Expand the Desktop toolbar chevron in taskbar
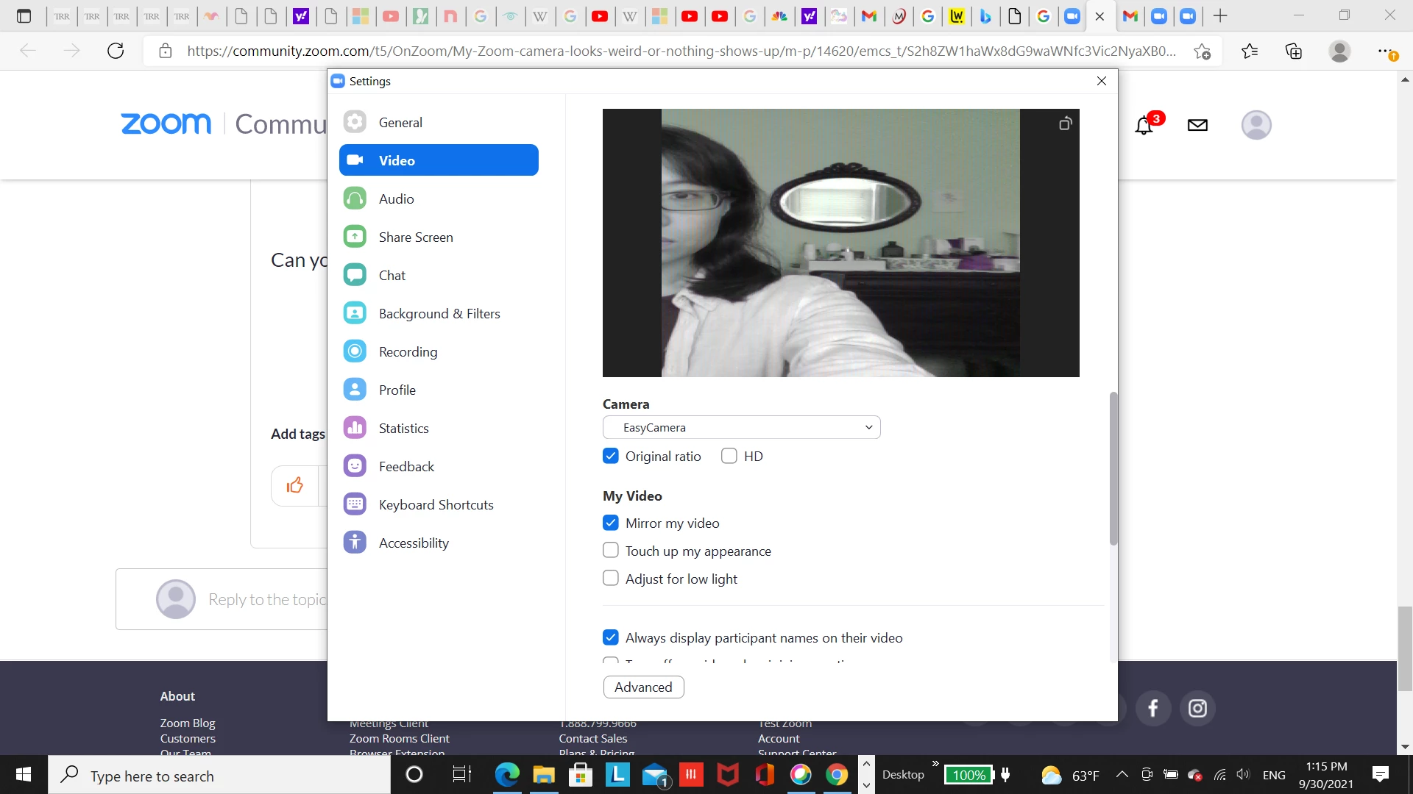The width and height of the screenshot is (1413, 794). click(935, 764)
